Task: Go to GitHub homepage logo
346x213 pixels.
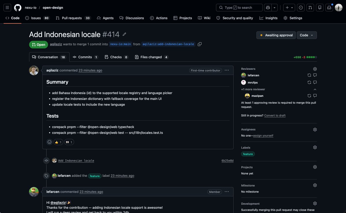Action: tap(18, 7)
